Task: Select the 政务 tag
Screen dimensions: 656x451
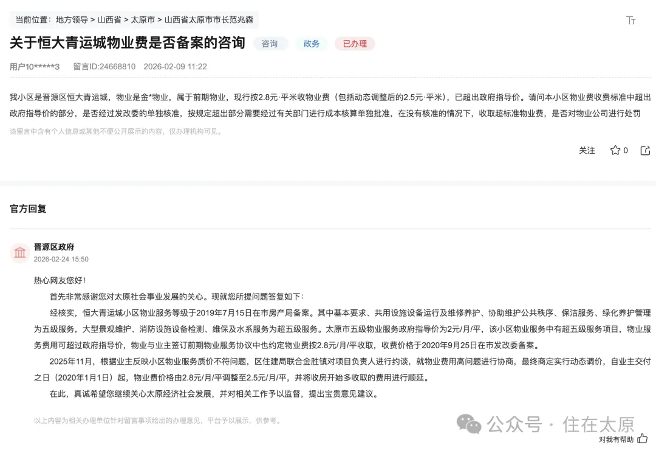Action: click(311, 44)
